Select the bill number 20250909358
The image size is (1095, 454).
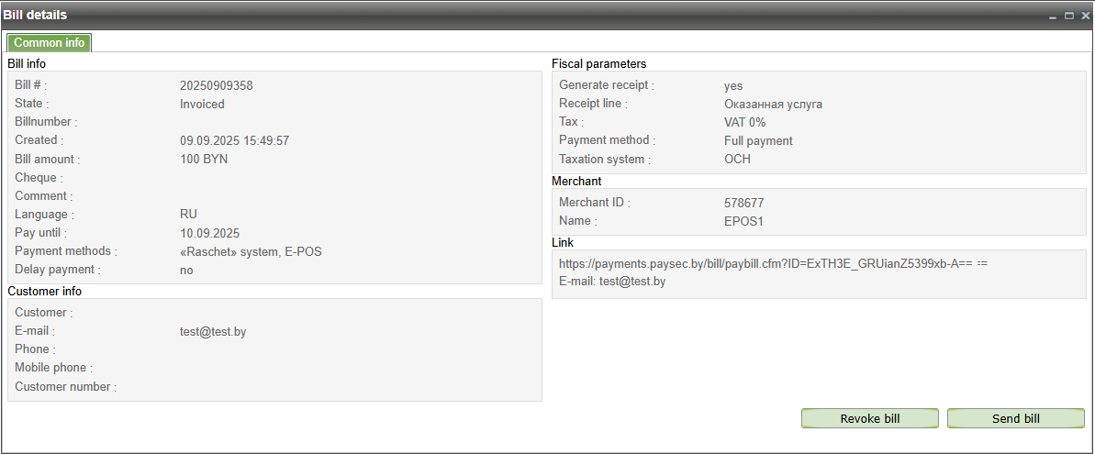216,85
